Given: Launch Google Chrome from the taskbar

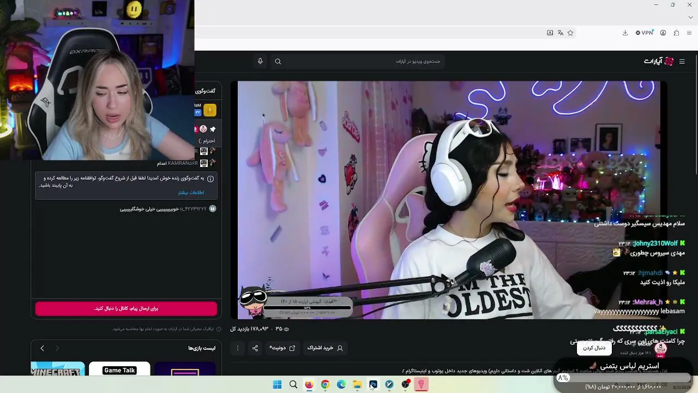Looking at the screenshot, I should point(325,385).
